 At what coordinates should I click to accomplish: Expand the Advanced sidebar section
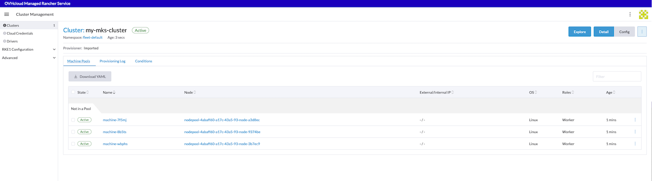(29, 58)
